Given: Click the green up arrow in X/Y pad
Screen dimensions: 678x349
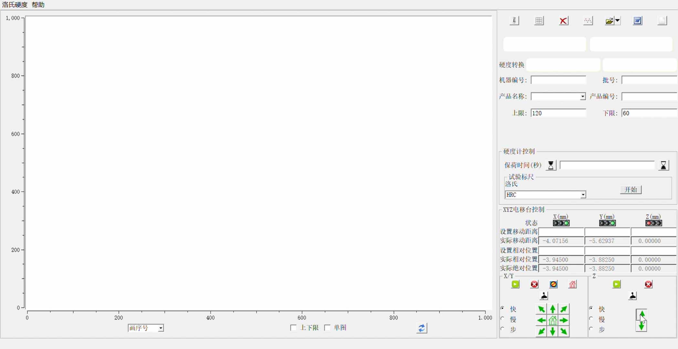Looking at the screenshot, I should [x=553, y=309].
